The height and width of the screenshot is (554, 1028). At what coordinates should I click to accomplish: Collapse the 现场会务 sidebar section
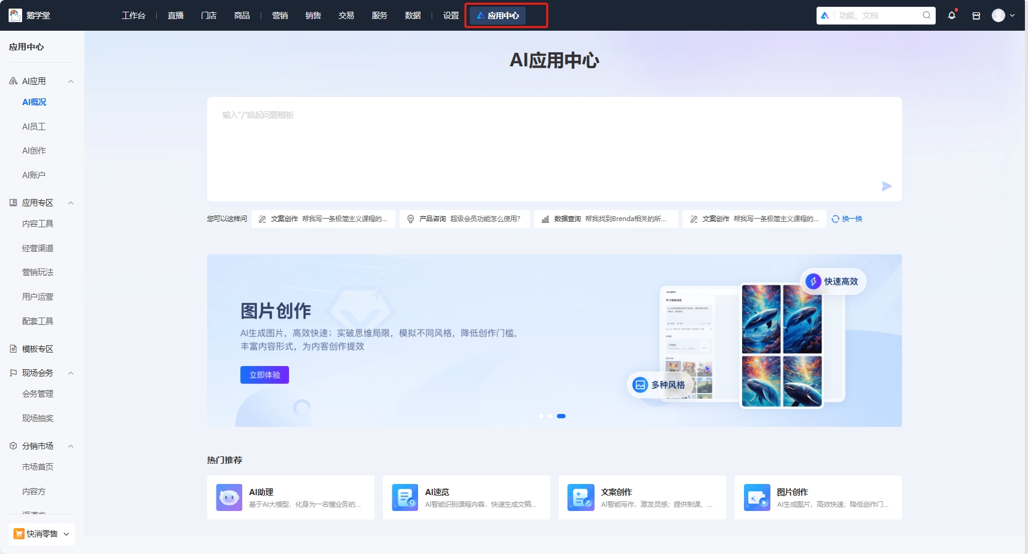click(x=71, y=373)
